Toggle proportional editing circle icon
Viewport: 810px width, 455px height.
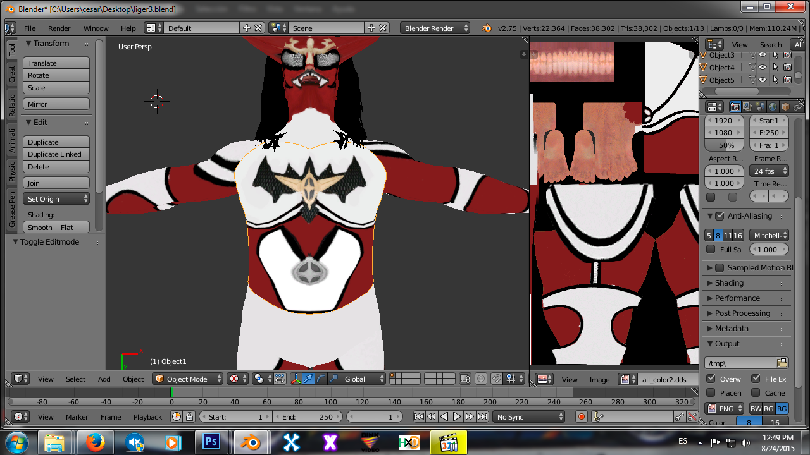481,379
